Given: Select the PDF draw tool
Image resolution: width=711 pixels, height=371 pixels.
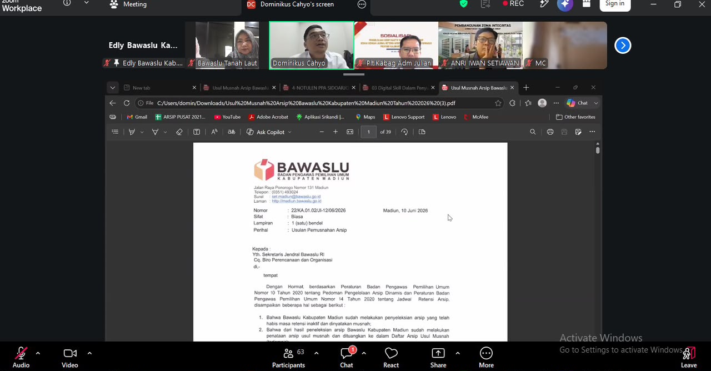Looking at the screenshot, I should click(155, 132).
